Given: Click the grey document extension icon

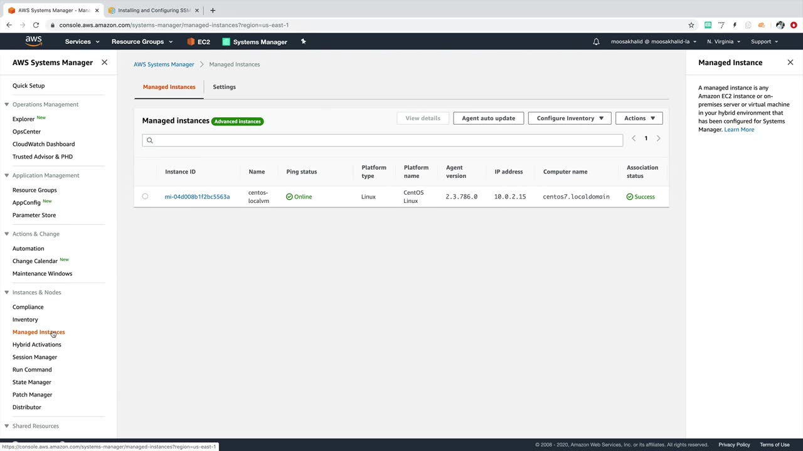Looking at the screenshot, I should point(748,25).
